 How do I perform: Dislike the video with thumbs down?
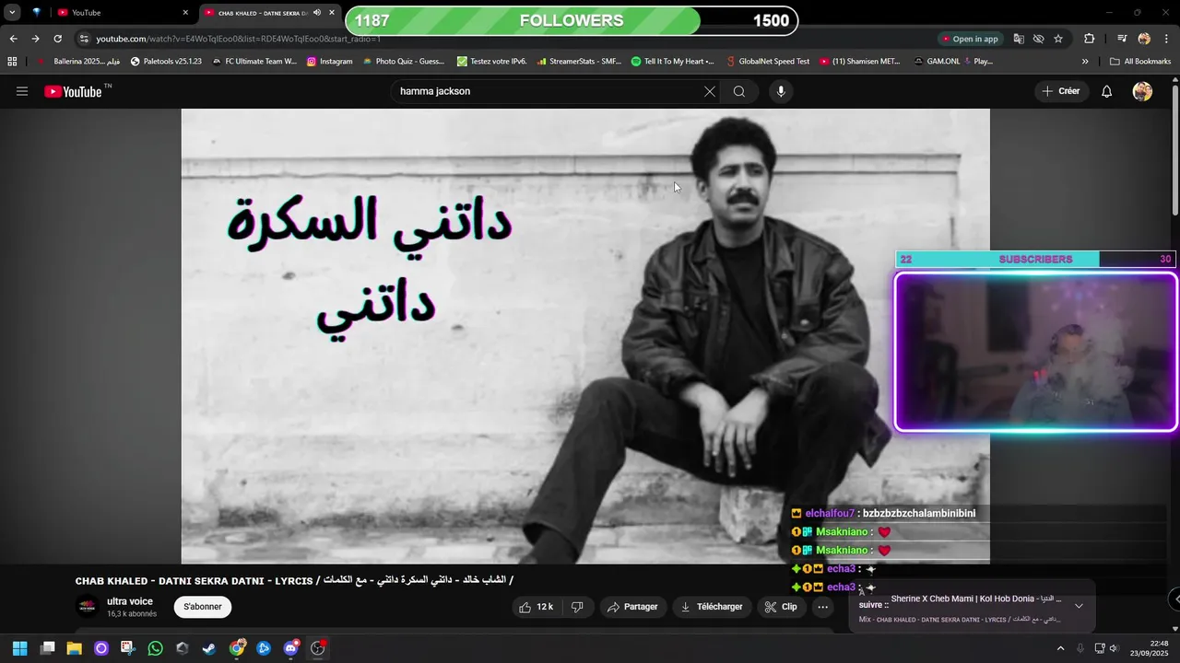click(578, 607)
